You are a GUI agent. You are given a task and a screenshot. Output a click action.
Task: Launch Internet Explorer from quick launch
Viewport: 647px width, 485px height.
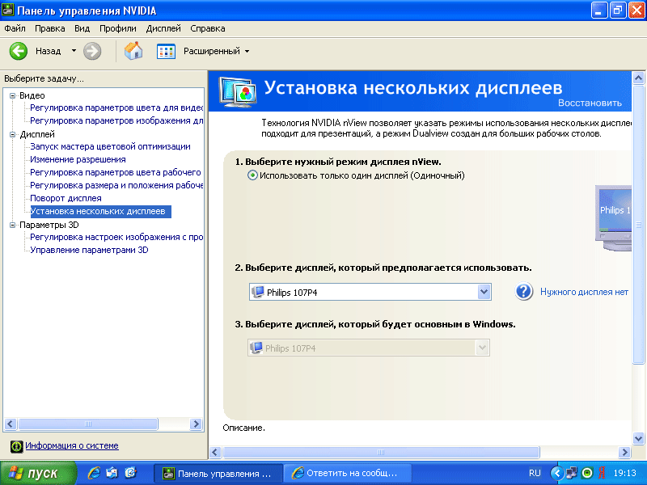tap(94, 473)
